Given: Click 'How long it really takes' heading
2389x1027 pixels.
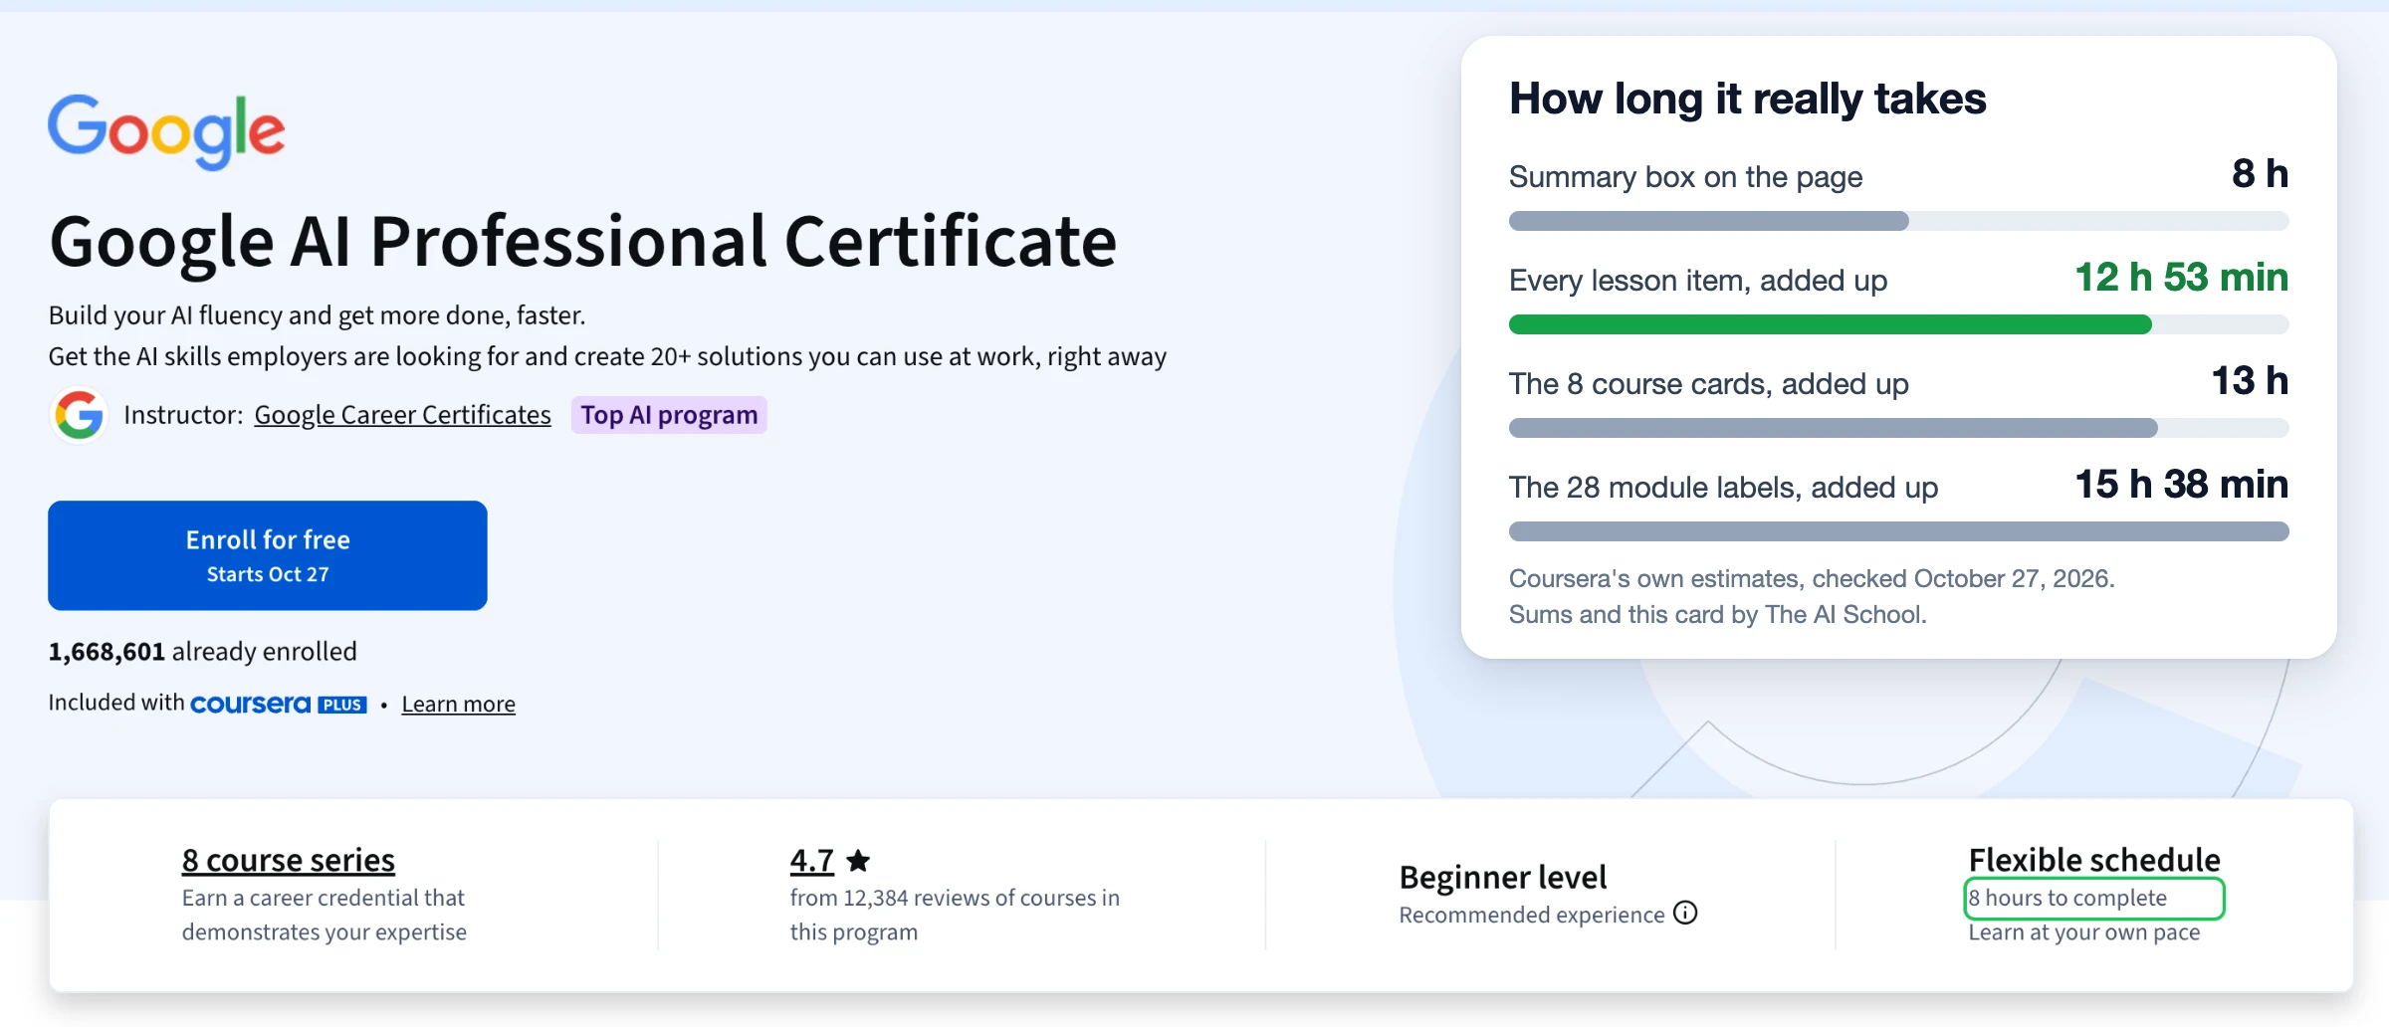Looking at the screenshot, I should click(x=1747, y=99).
